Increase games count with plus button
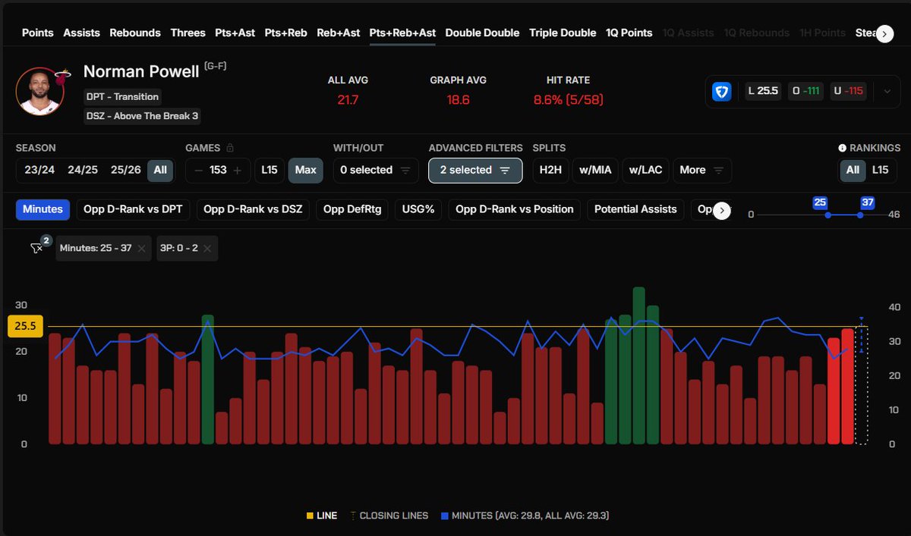Viewport: 911px width, 536px height. [x=238, y=170]
